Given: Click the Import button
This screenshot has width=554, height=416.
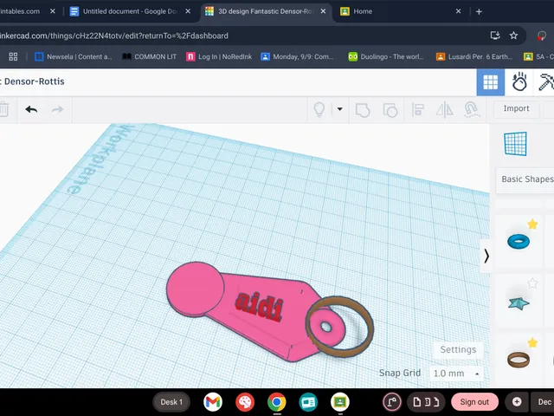Looking at the screenshot, I should 516,108.
